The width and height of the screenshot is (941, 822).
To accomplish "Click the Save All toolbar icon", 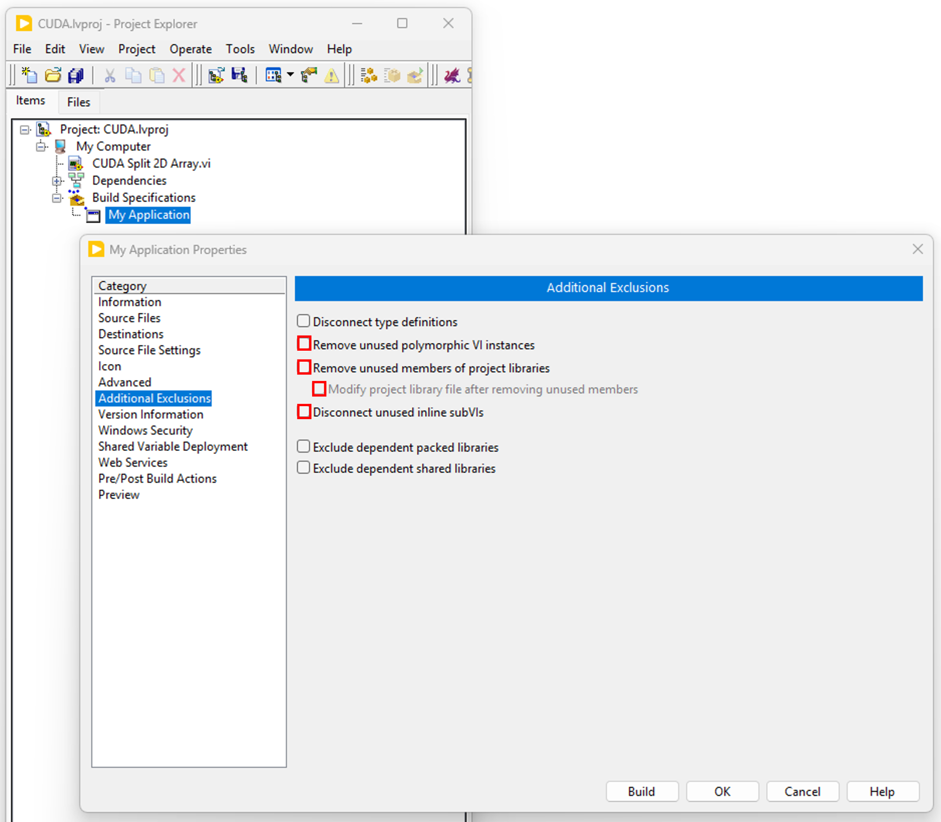I will point(76,75).
